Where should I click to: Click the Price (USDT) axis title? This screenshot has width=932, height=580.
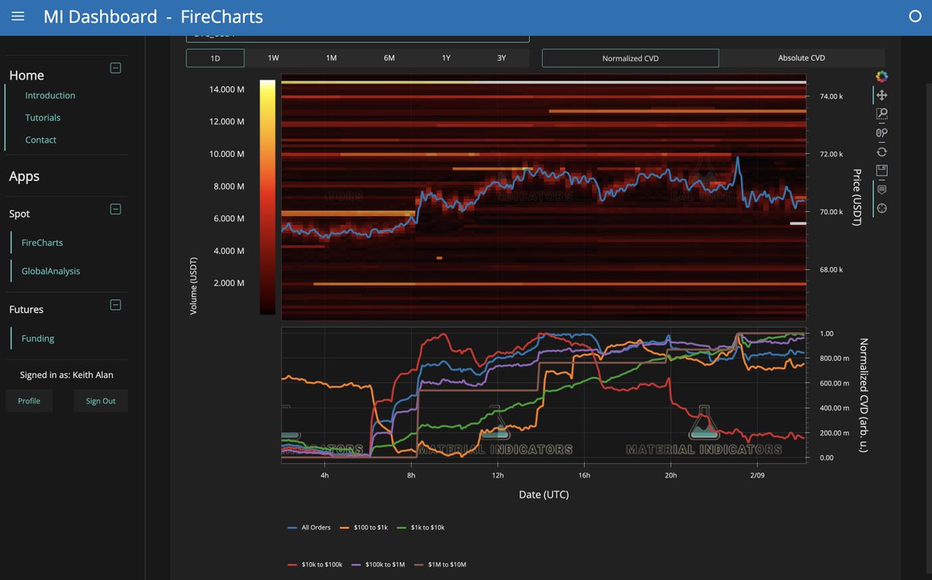[x=857, y=197]
